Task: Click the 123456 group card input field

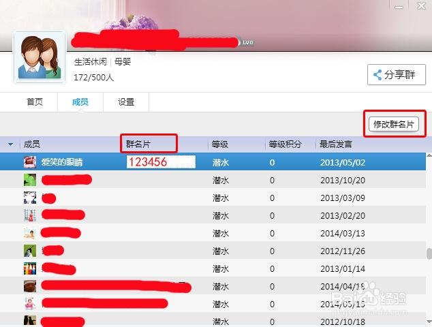Action: [161, 162]
